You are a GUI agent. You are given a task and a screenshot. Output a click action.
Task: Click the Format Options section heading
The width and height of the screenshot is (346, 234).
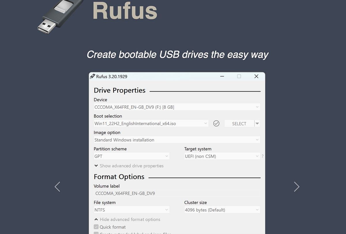point(119,177)
